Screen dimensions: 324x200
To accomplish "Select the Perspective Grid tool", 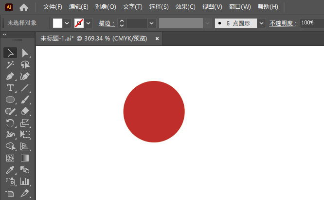I will (x=25, y=146).
